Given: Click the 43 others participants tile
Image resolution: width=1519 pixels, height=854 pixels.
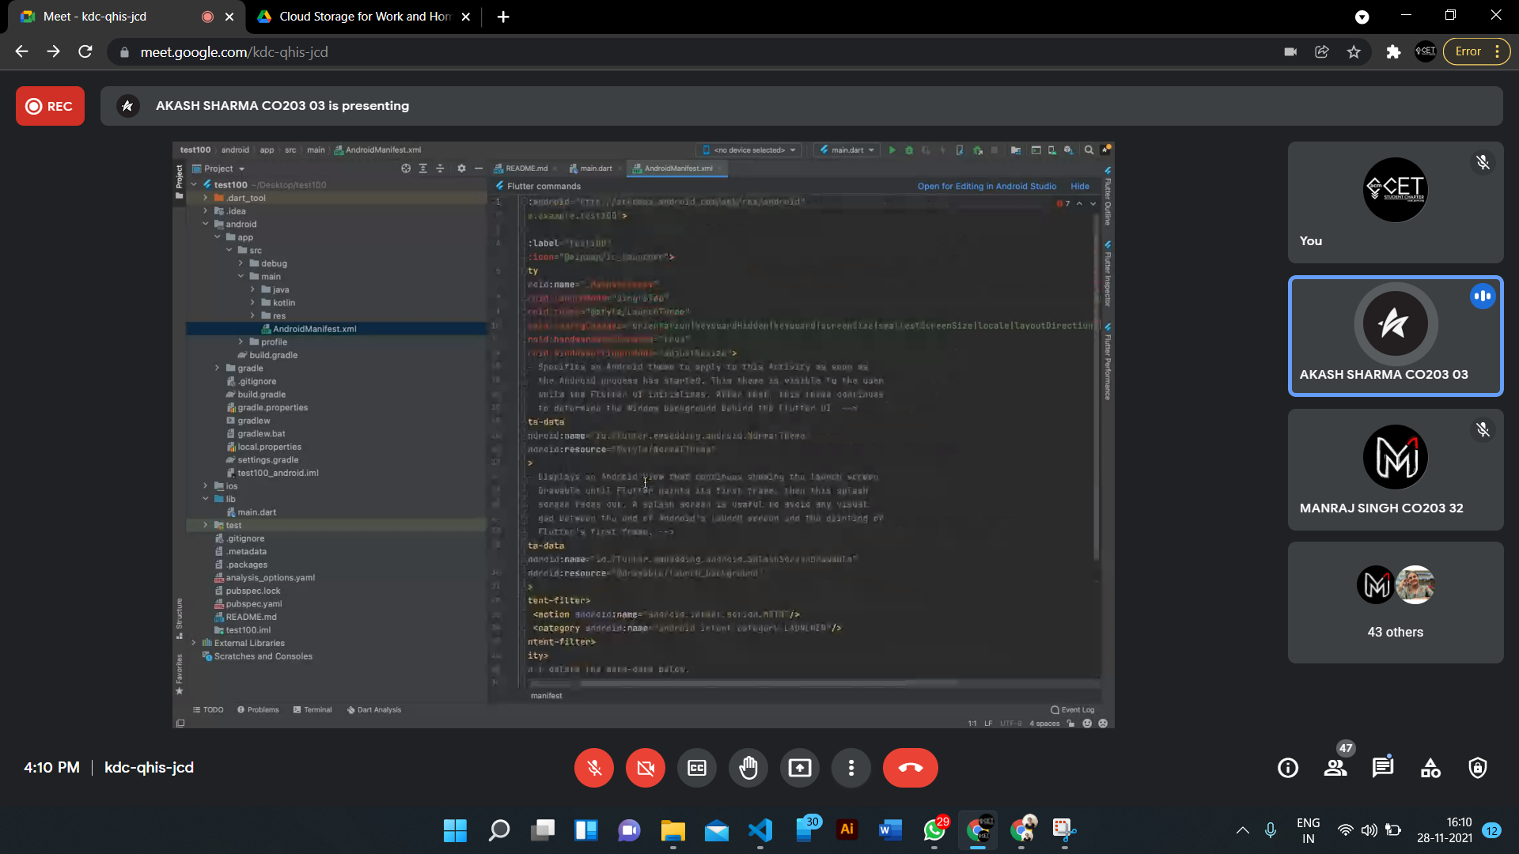Looking at the screenshot, I should [x=1396, y=603].
